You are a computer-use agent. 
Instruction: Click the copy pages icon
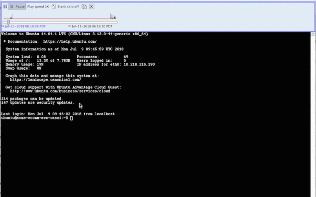point(84,6)
